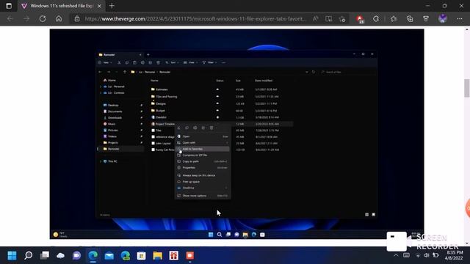Open View dropdown in pictured Explorer toolbar
Viewport: 470px width, 264px height.
tap(191, 62)
